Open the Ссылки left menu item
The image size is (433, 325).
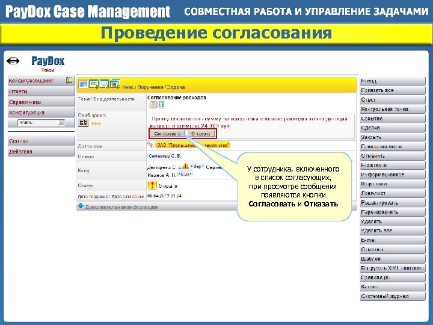coord(41,141)
